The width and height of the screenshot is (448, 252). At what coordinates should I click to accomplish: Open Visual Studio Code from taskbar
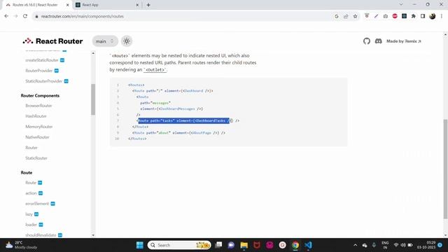[x=308, y=245]
